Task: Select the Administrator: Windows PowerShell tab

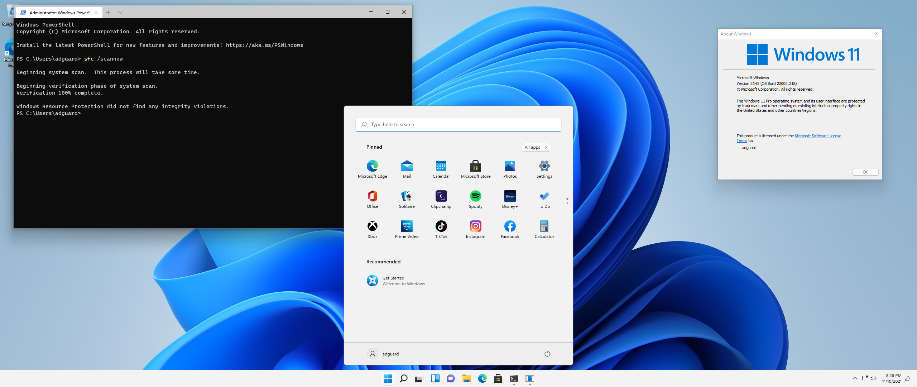Action: 59,13
